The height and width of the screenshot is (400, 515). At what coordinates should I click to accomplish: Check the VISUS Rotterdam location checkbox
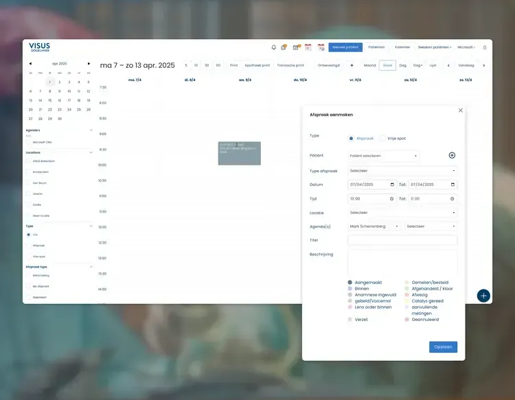pyautogui.click(x=29, y=161)
